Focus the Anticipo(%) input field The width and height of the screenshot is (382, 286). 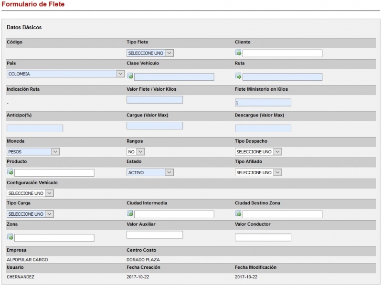[35, 128]
